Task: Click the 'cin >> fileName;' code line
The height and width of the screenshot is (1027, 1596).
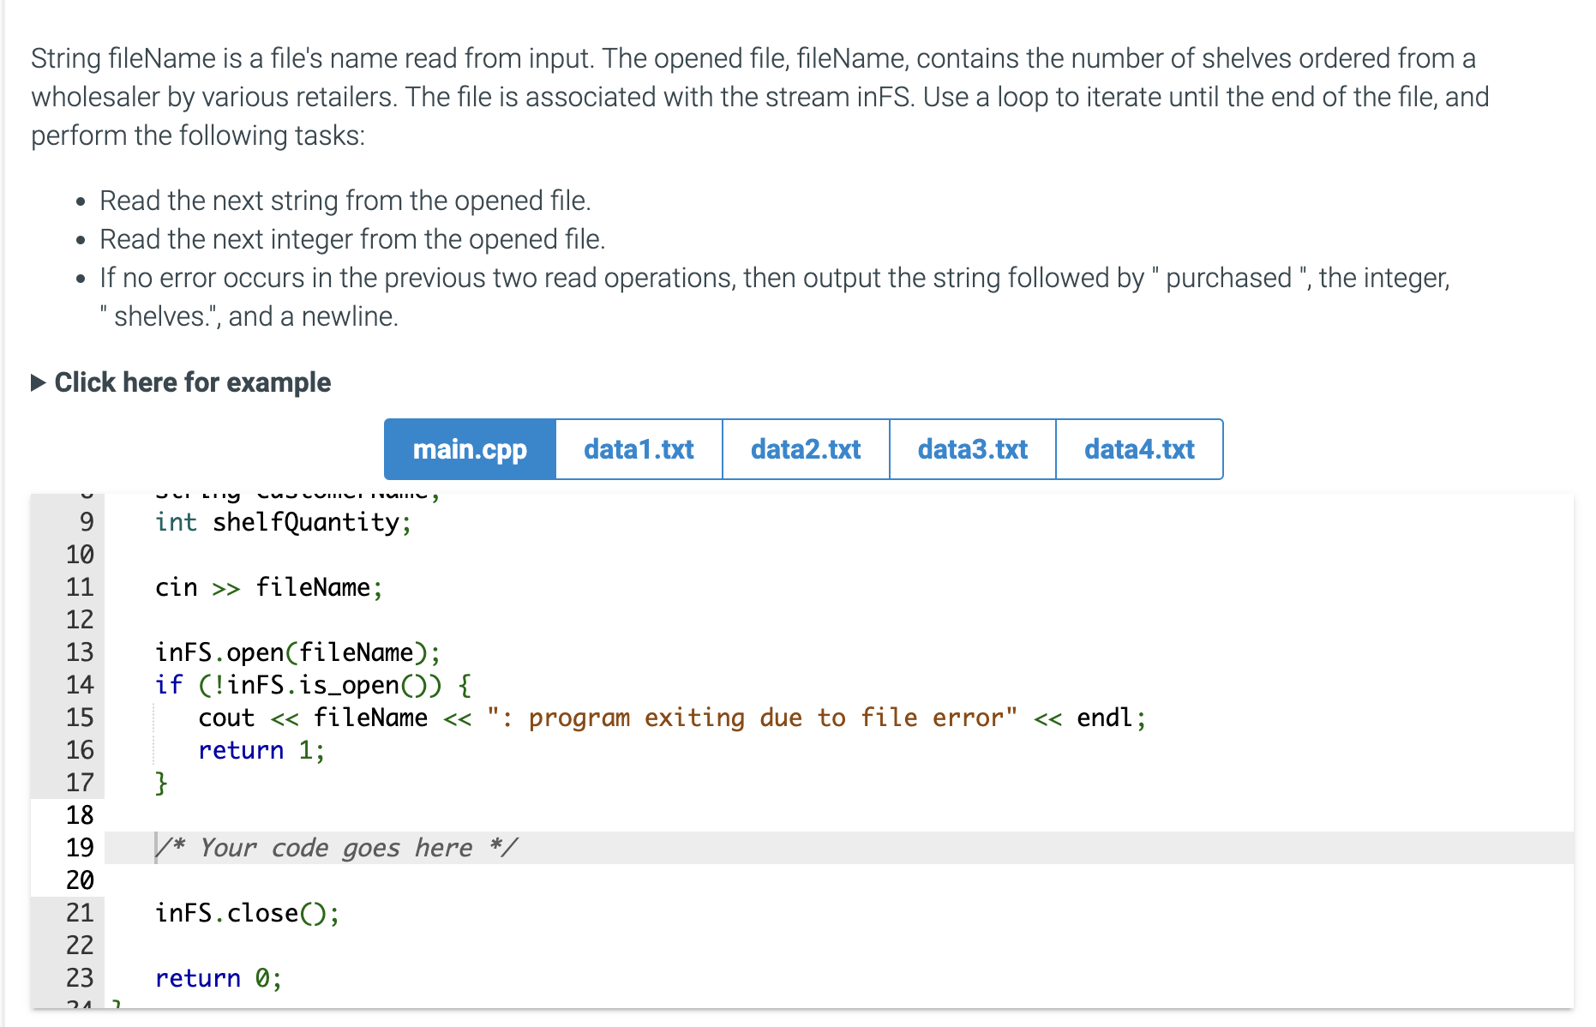Action: tap(268, 587)
